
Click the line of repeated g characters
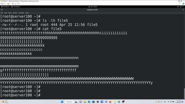29,37
